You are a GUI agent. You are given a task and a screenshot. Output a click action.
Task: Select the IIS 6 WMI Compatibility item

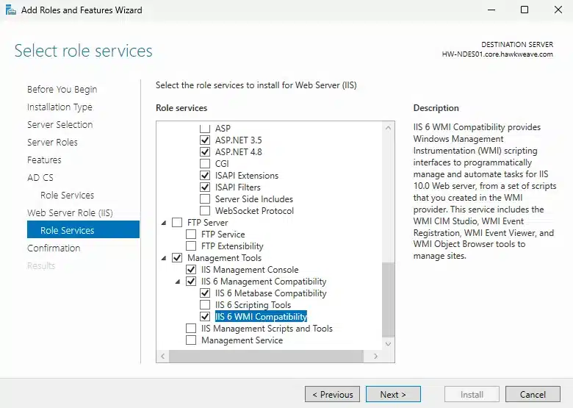pyautogui.click(x=261, y=317)
